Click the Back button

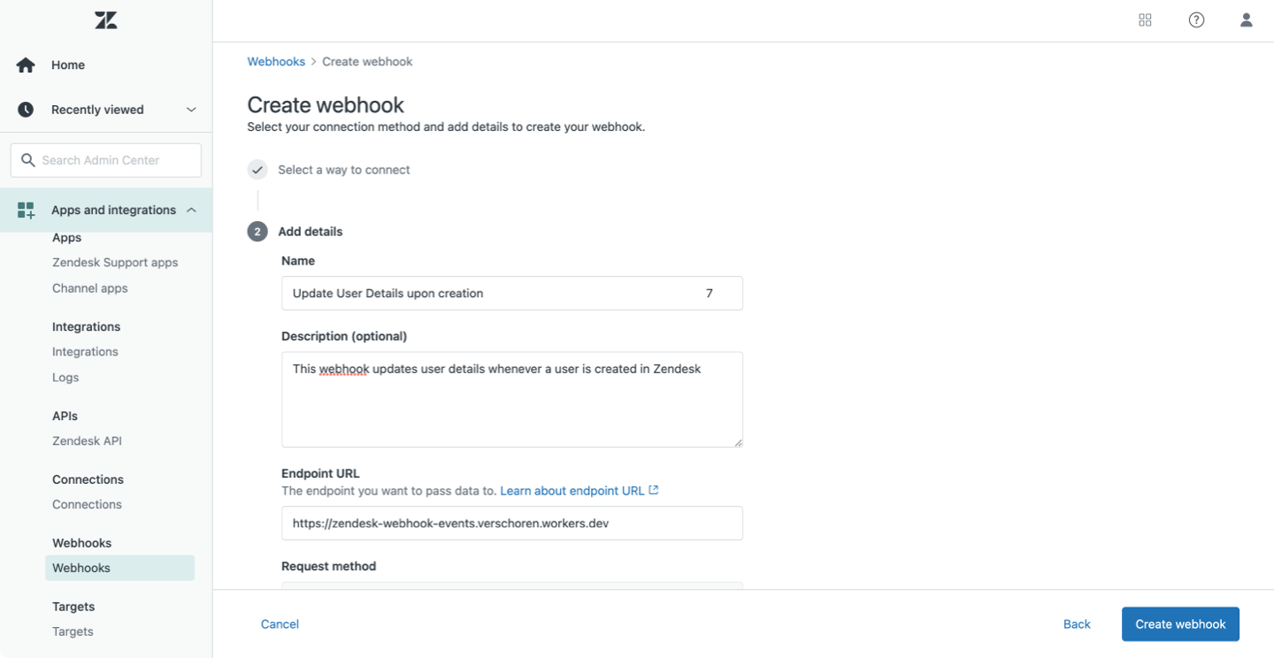pyautogui.click(x=1077, y=624)
